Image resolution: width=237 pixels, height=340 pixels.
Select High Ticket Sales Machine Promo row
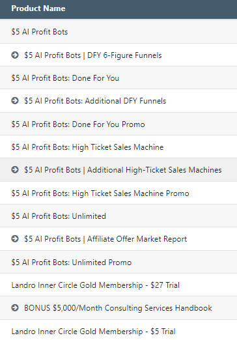tap(118, 193)
